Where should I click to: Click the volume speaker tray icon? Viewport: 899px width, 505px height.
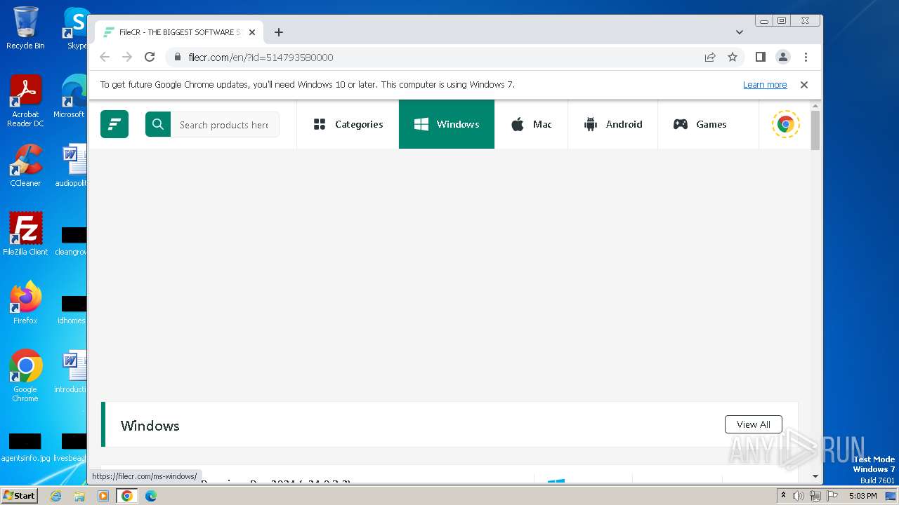[799, 496]
